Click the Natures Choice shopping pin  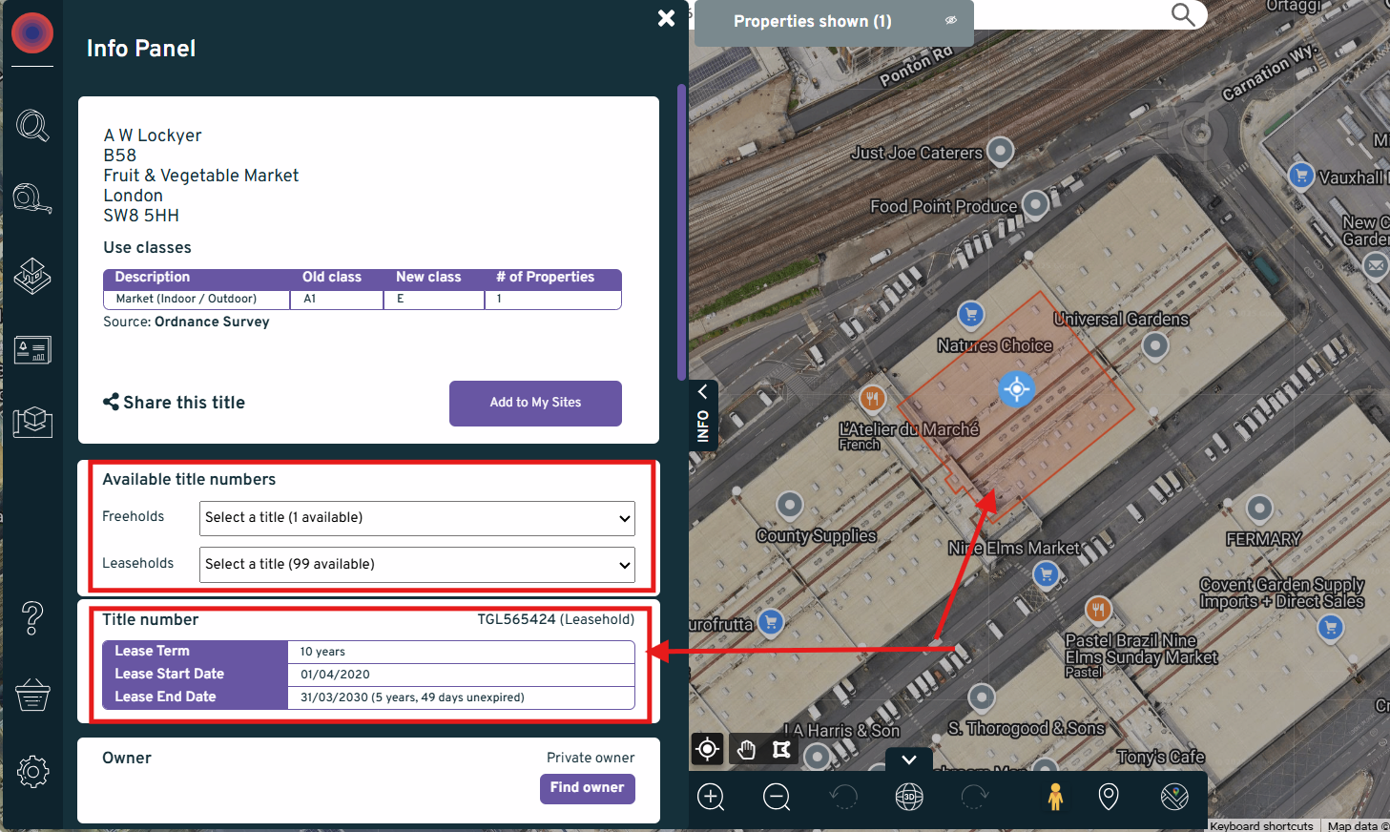click(970, 313)
